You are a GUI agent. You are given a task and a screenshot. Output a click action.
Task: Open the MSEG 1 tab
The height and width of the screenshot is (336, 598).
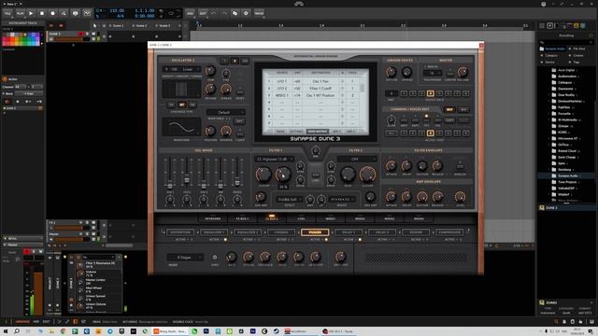tap(330, 218)
